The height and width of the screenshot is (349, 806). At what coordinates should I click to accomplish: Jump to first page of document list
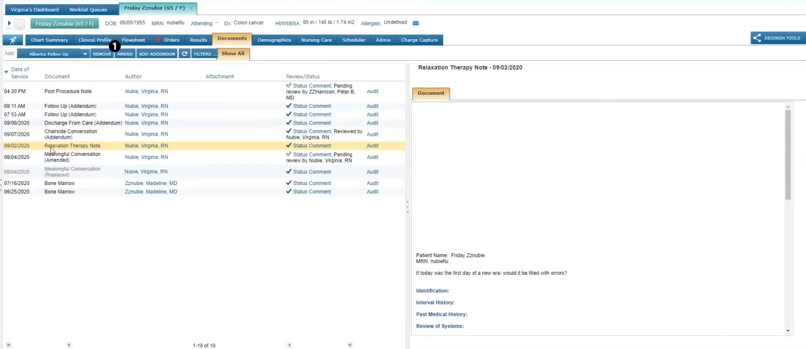tap(9, 345)
